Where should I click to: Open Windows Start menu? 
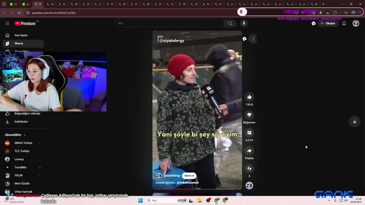tap(140, 201)
